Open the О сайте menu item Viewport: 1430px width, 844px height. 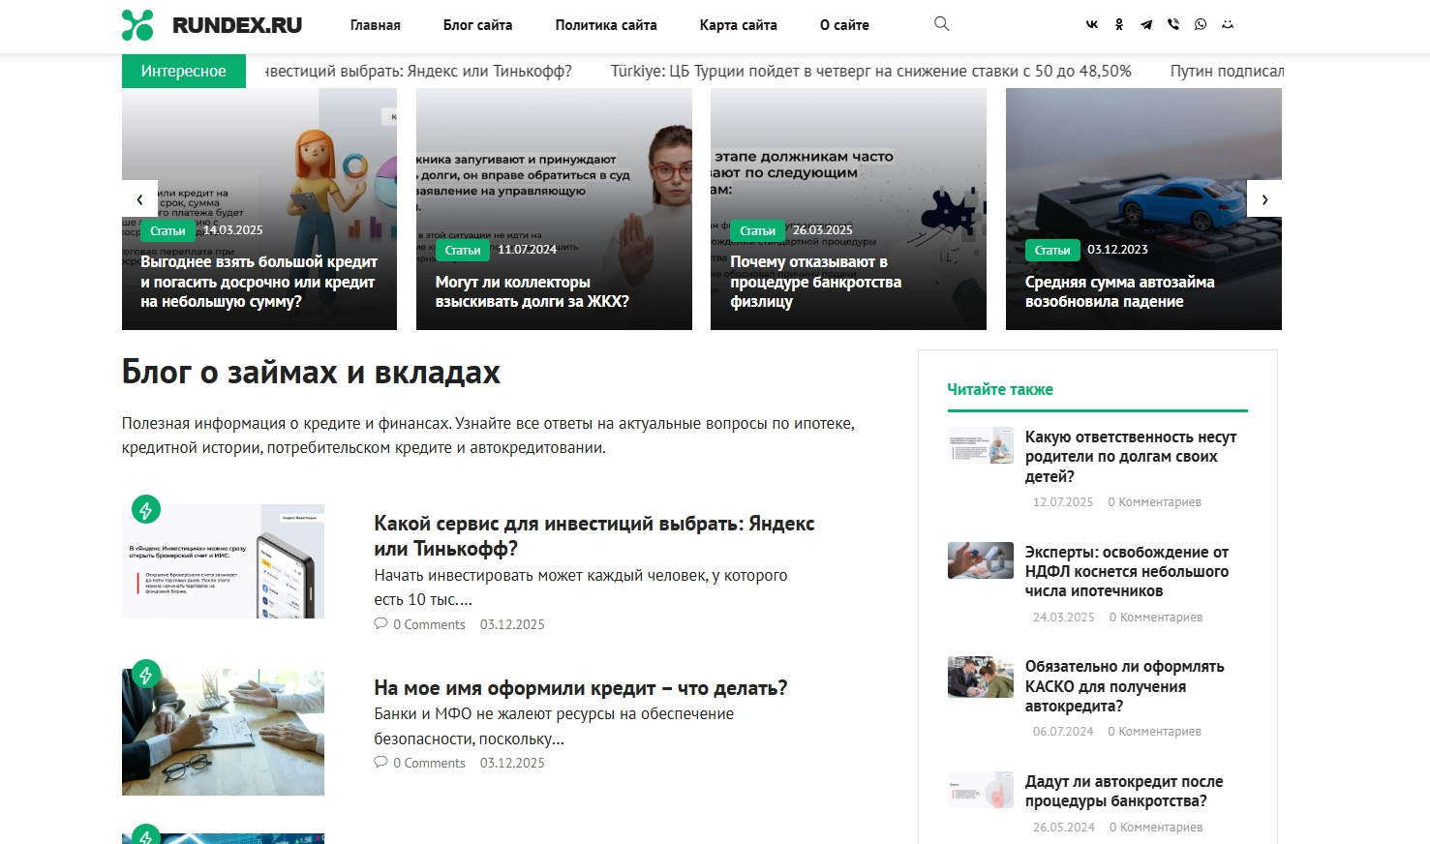[x=844, y=25]
